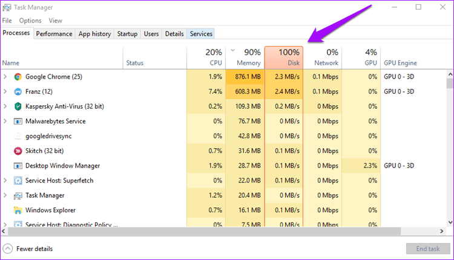Click the Windows Explorer folder icon
This screenshot has height=260, width=454.
click(x=18, y=210)
